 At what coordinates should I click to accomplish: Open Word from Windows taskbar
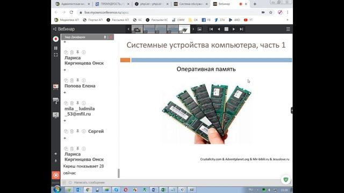point(154,190)
